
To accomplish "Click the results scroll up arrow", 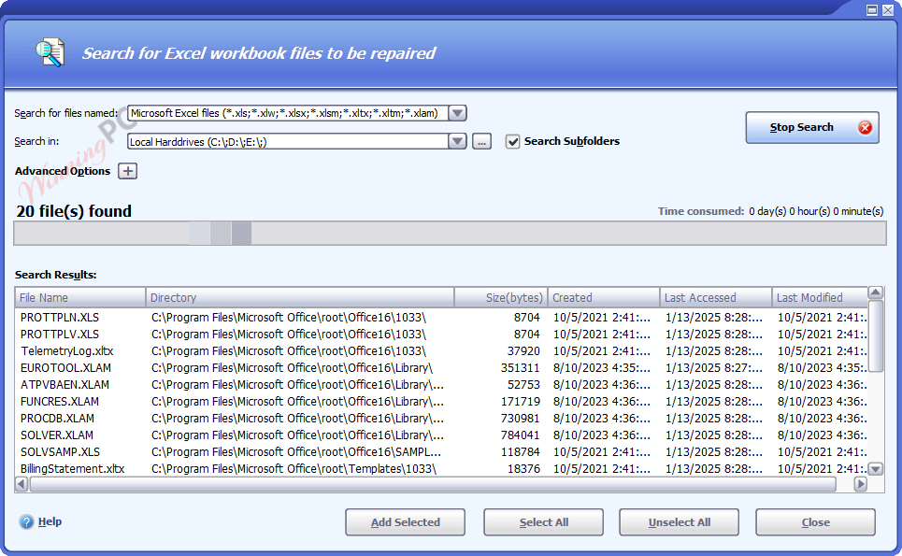I will [876, 292].
